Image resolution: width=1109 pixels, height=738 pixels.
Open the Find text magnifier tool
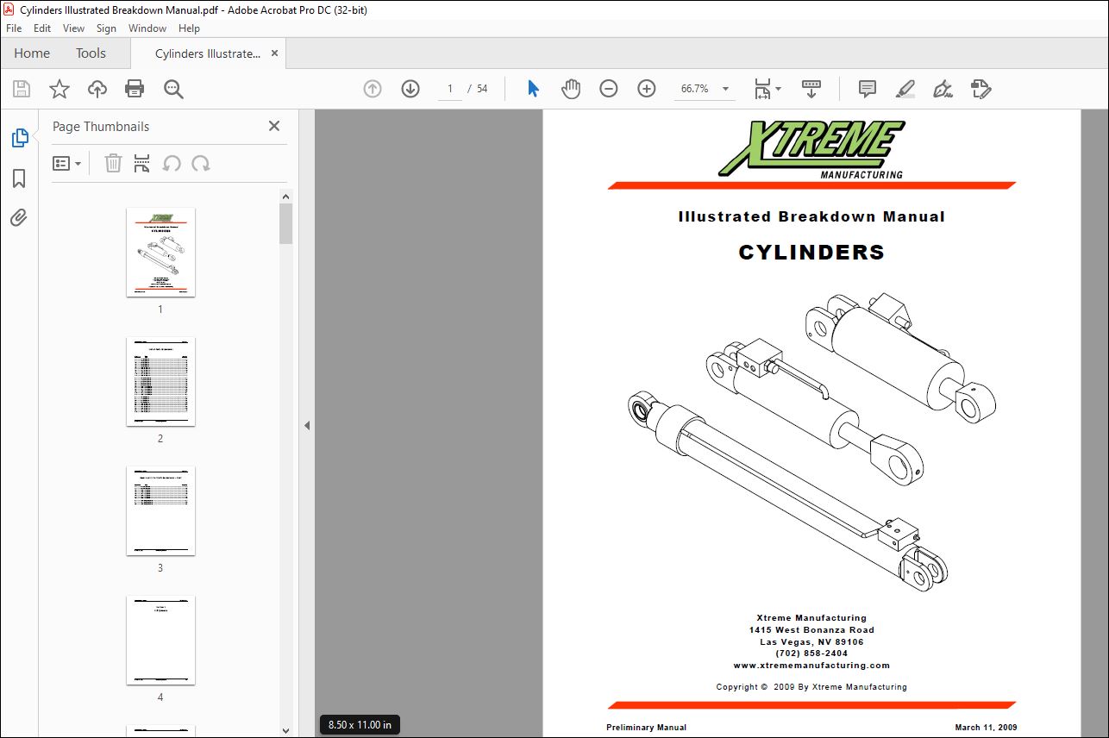point(173,89)
